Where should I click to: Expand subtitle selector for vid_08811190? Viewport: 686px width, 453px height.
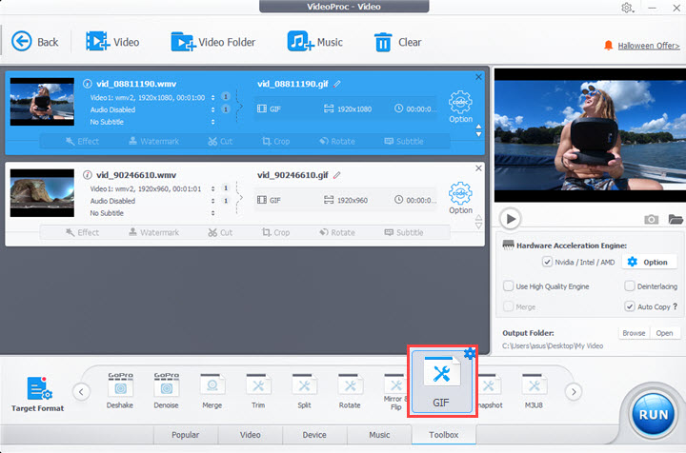(x=213, y=122)
